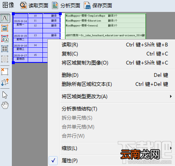The image size is (175, 166).
Task: Click the 读取页面 magnifier icon
Action: point(23,6)
